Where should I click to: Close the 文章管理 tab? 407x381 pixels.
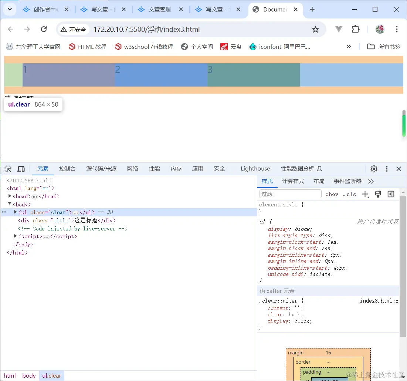[x=181, y=9]
